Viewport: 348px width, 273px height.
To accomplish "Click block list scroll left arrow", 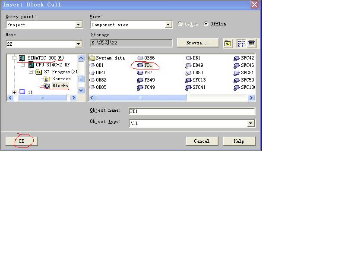I will click(92, 97).
